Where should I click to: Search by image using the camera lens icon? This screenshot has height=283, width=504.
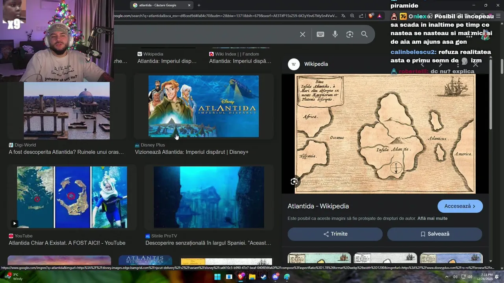pyautogui.click(x=350, y=34)
